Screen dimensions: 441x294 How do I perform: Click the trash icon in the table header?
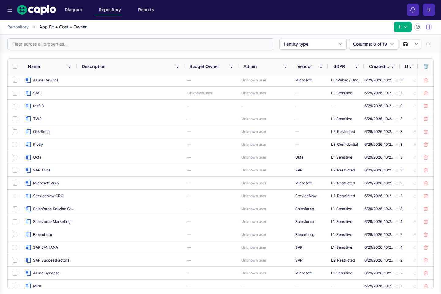426,66
